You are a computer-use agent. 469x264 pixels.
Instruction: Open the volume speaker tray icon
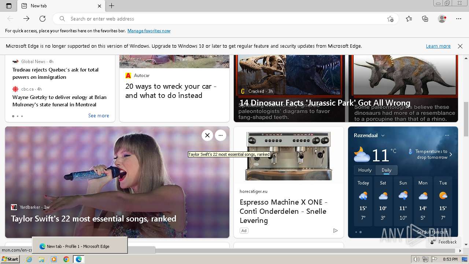pos(417,259)
